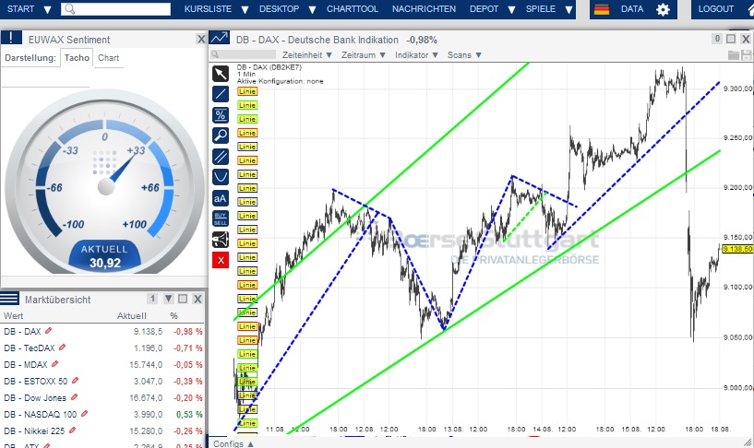
Task: Click the LOGOUT button
Action: pos(715,9)
